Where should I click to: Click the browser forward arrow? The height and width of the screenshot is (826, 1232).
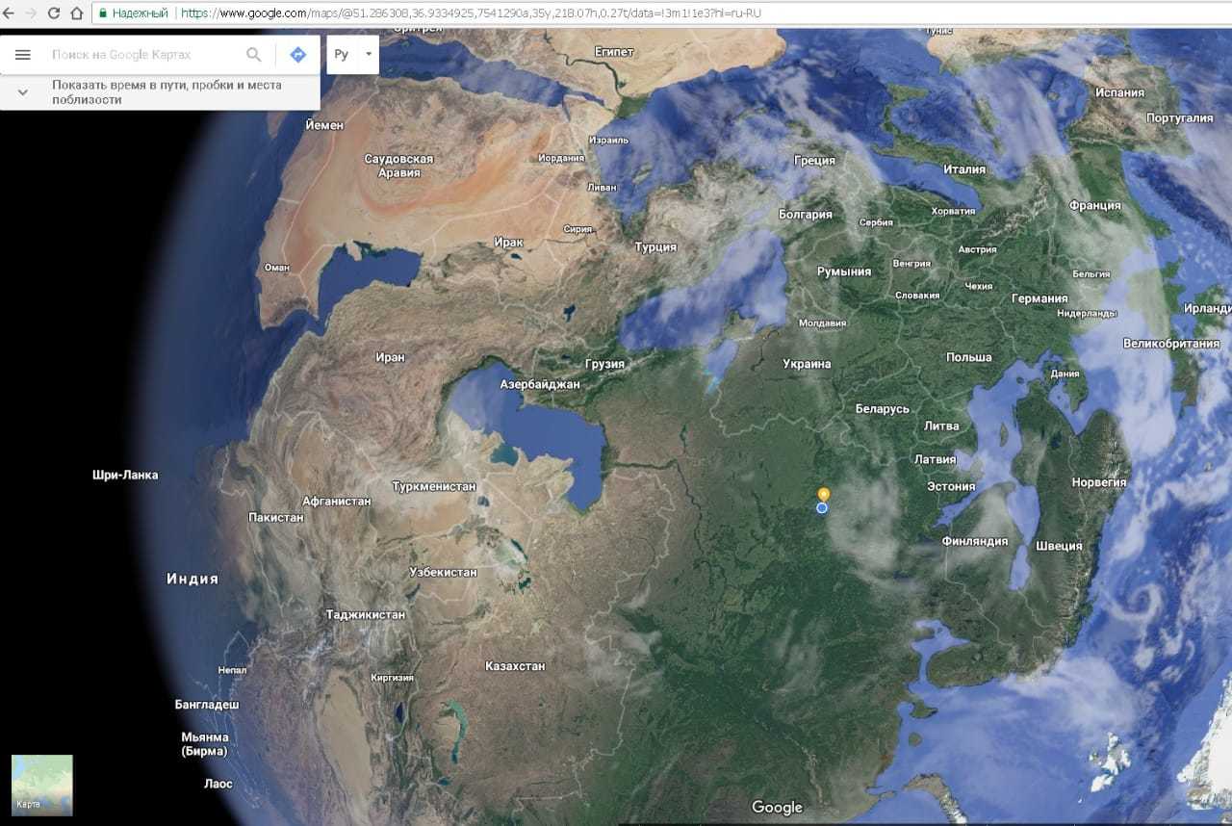[x=31, y=13]
